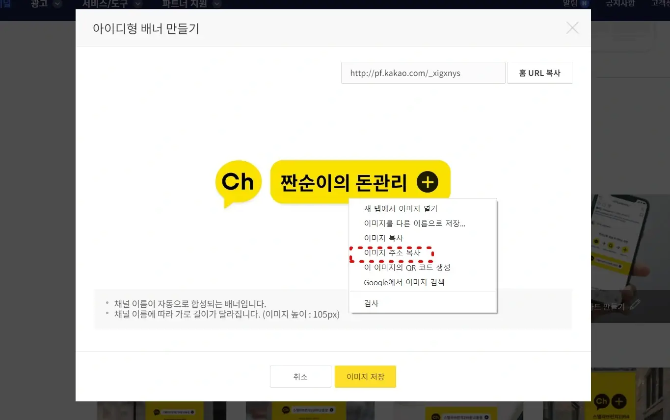Open 알림 notifications in top bar

pos(575,3)
